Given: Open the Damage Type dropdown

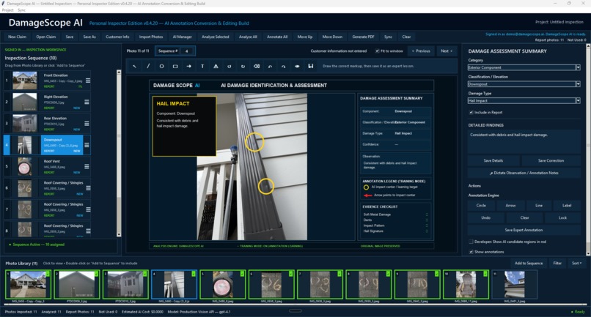Looking at the screenshot, I should (578, 100).
